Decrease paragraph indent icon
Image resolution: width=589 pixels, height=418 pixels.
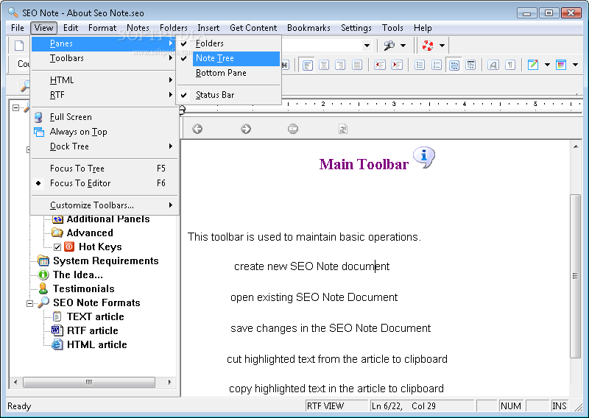380,65
